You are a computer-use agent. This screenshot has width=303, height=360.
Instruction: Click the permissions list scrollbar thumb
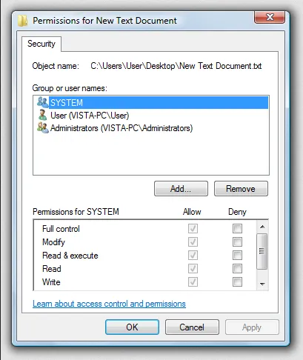click(262, 251)
